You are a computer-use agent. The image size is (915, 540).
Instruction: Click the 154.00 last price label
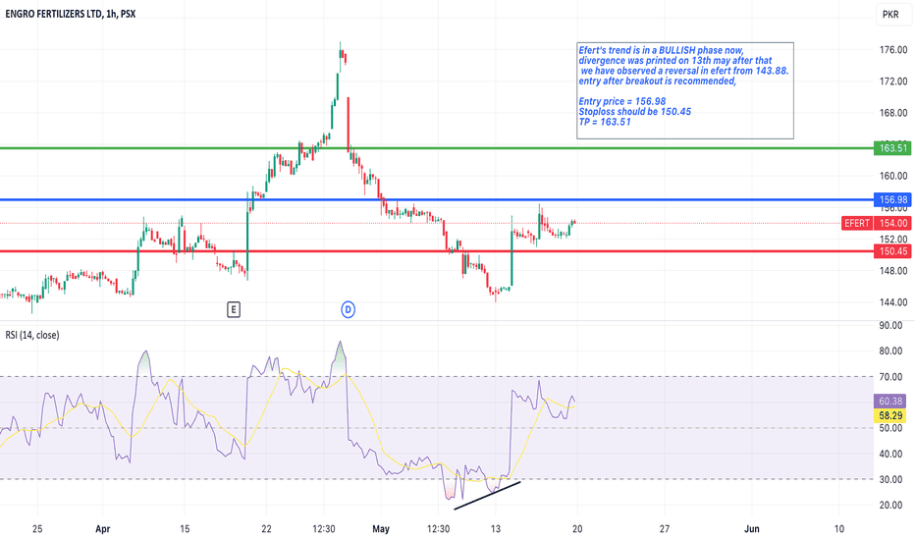(892, 223)
